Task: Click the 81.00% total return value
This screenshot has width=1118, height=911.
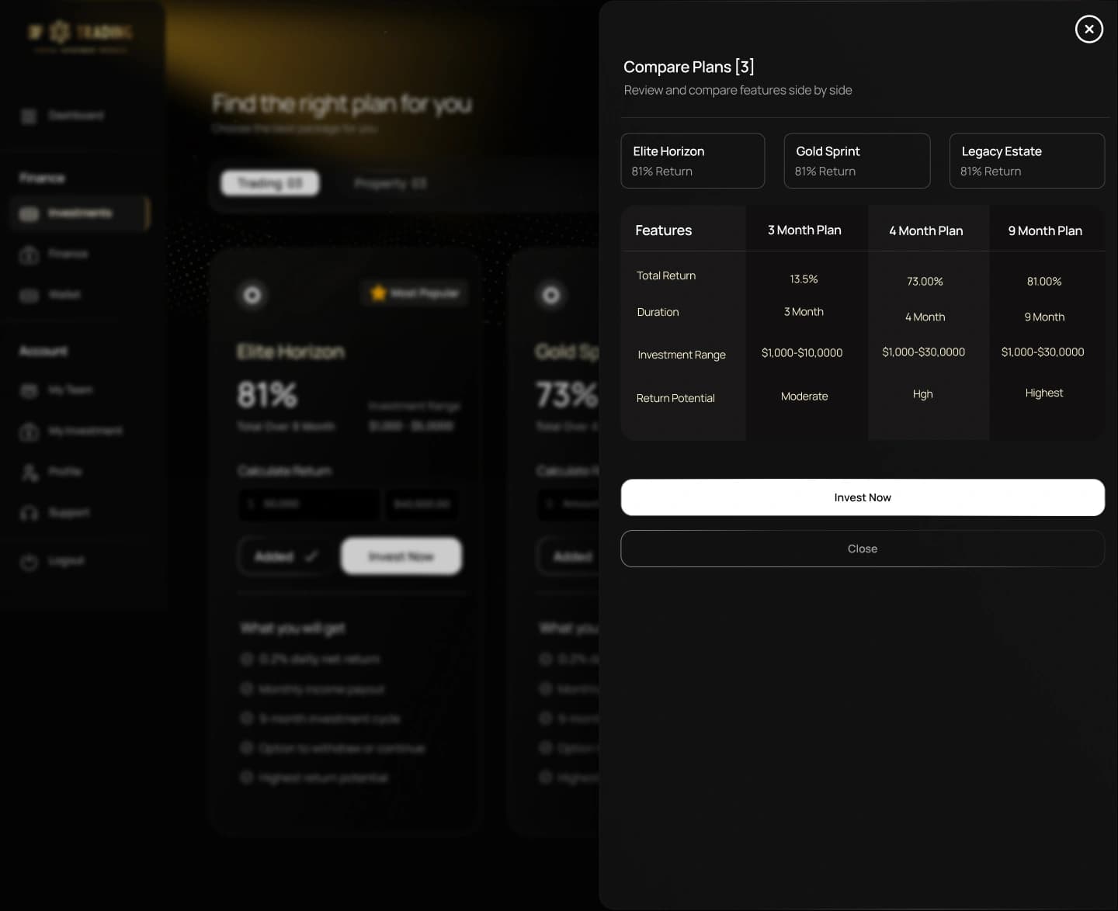Action: (x=1044, y=282)
